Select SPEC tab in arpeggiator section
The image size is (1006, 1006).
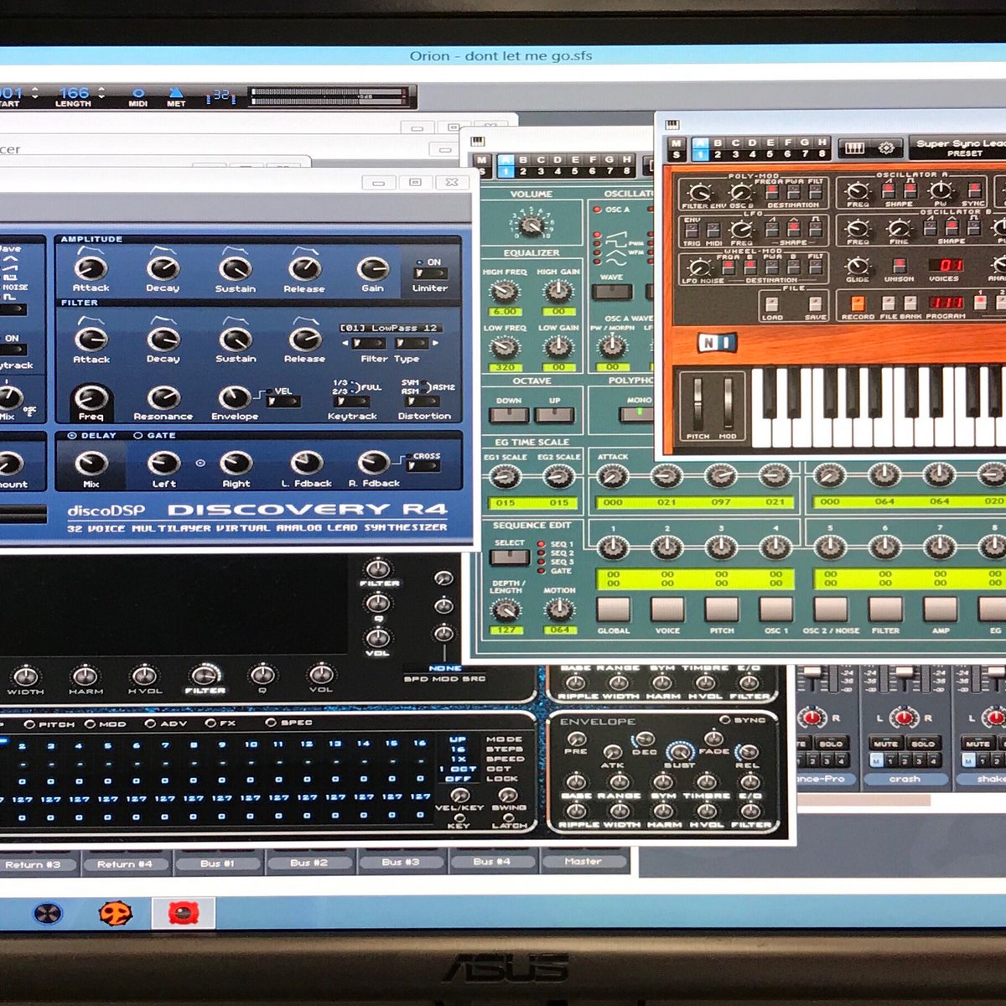pos(271,722)
